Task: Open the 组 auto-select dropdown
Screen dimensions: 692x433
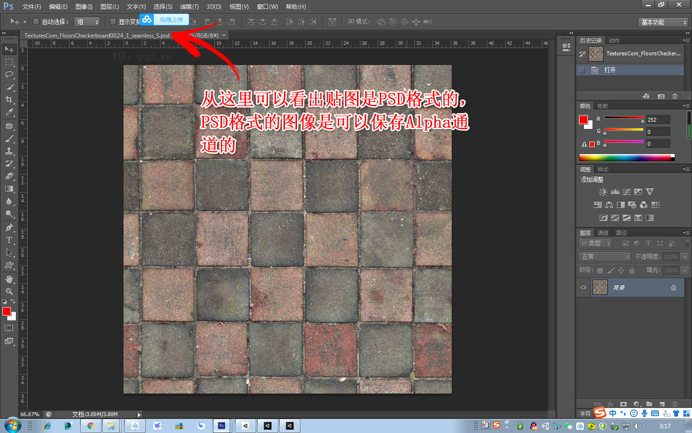Action: 87,22
